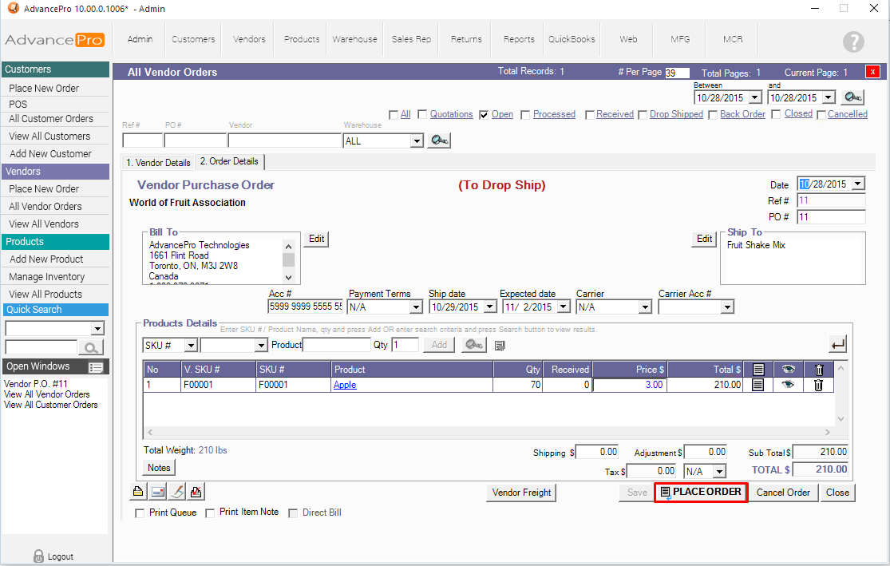Open the Payment Terms dropdown

pos(415,307)
